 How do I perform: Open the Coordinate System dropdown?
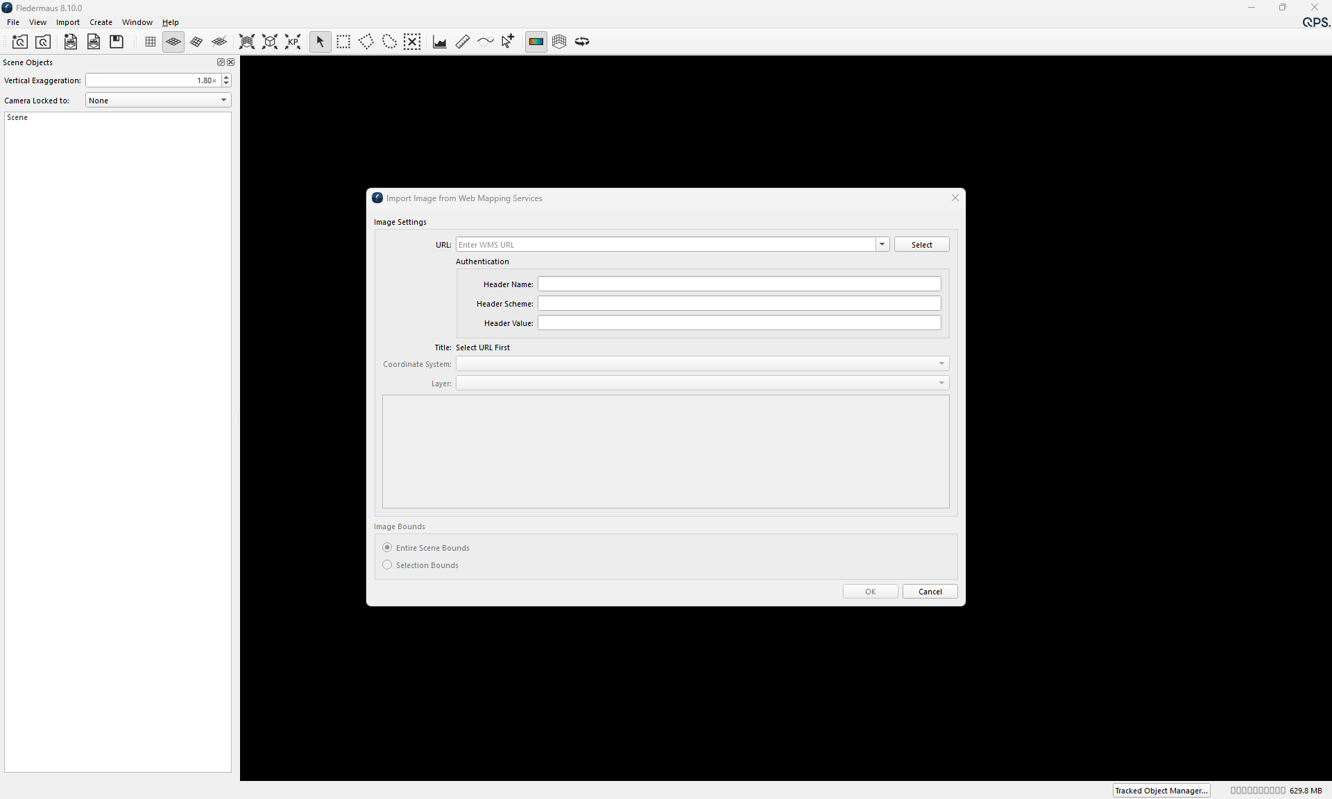tap(702, 364)
